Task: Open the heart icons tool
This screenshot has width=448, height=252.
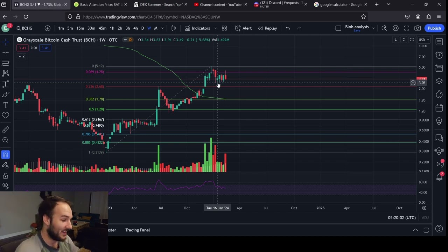Action: [x=6, y=115]
